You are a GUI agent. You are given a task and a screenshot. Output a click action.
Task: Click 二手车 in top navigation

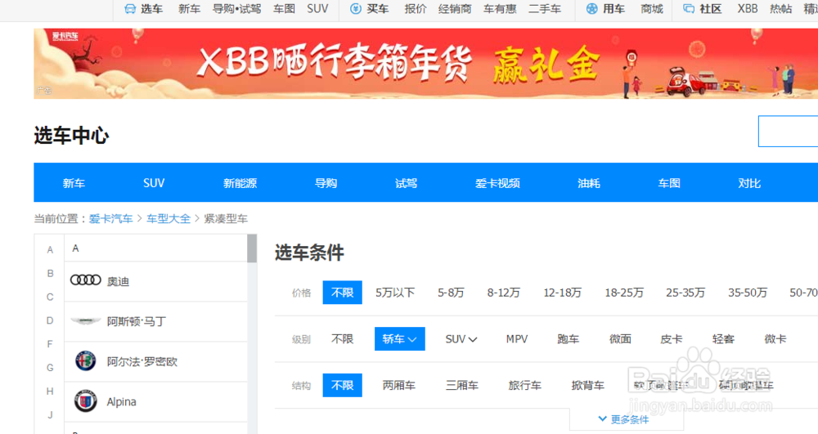tap(545, 9)
